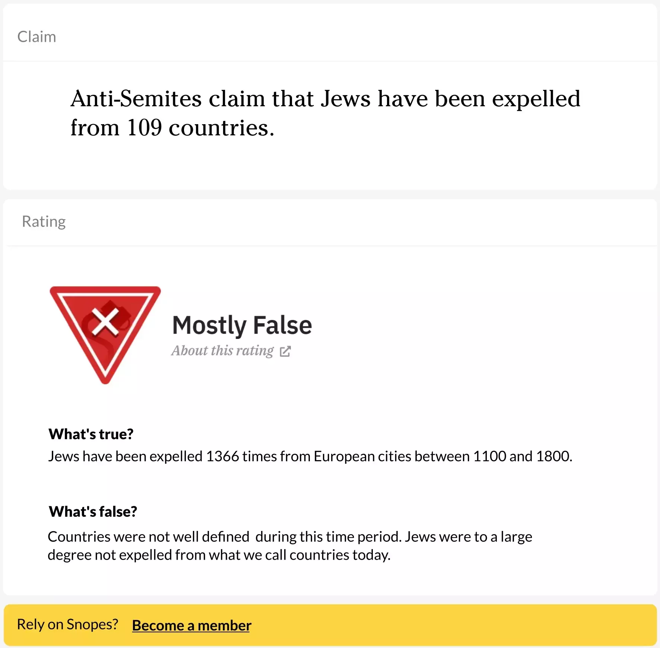Click the claim line reading from 109 countries

pos(172,128)
